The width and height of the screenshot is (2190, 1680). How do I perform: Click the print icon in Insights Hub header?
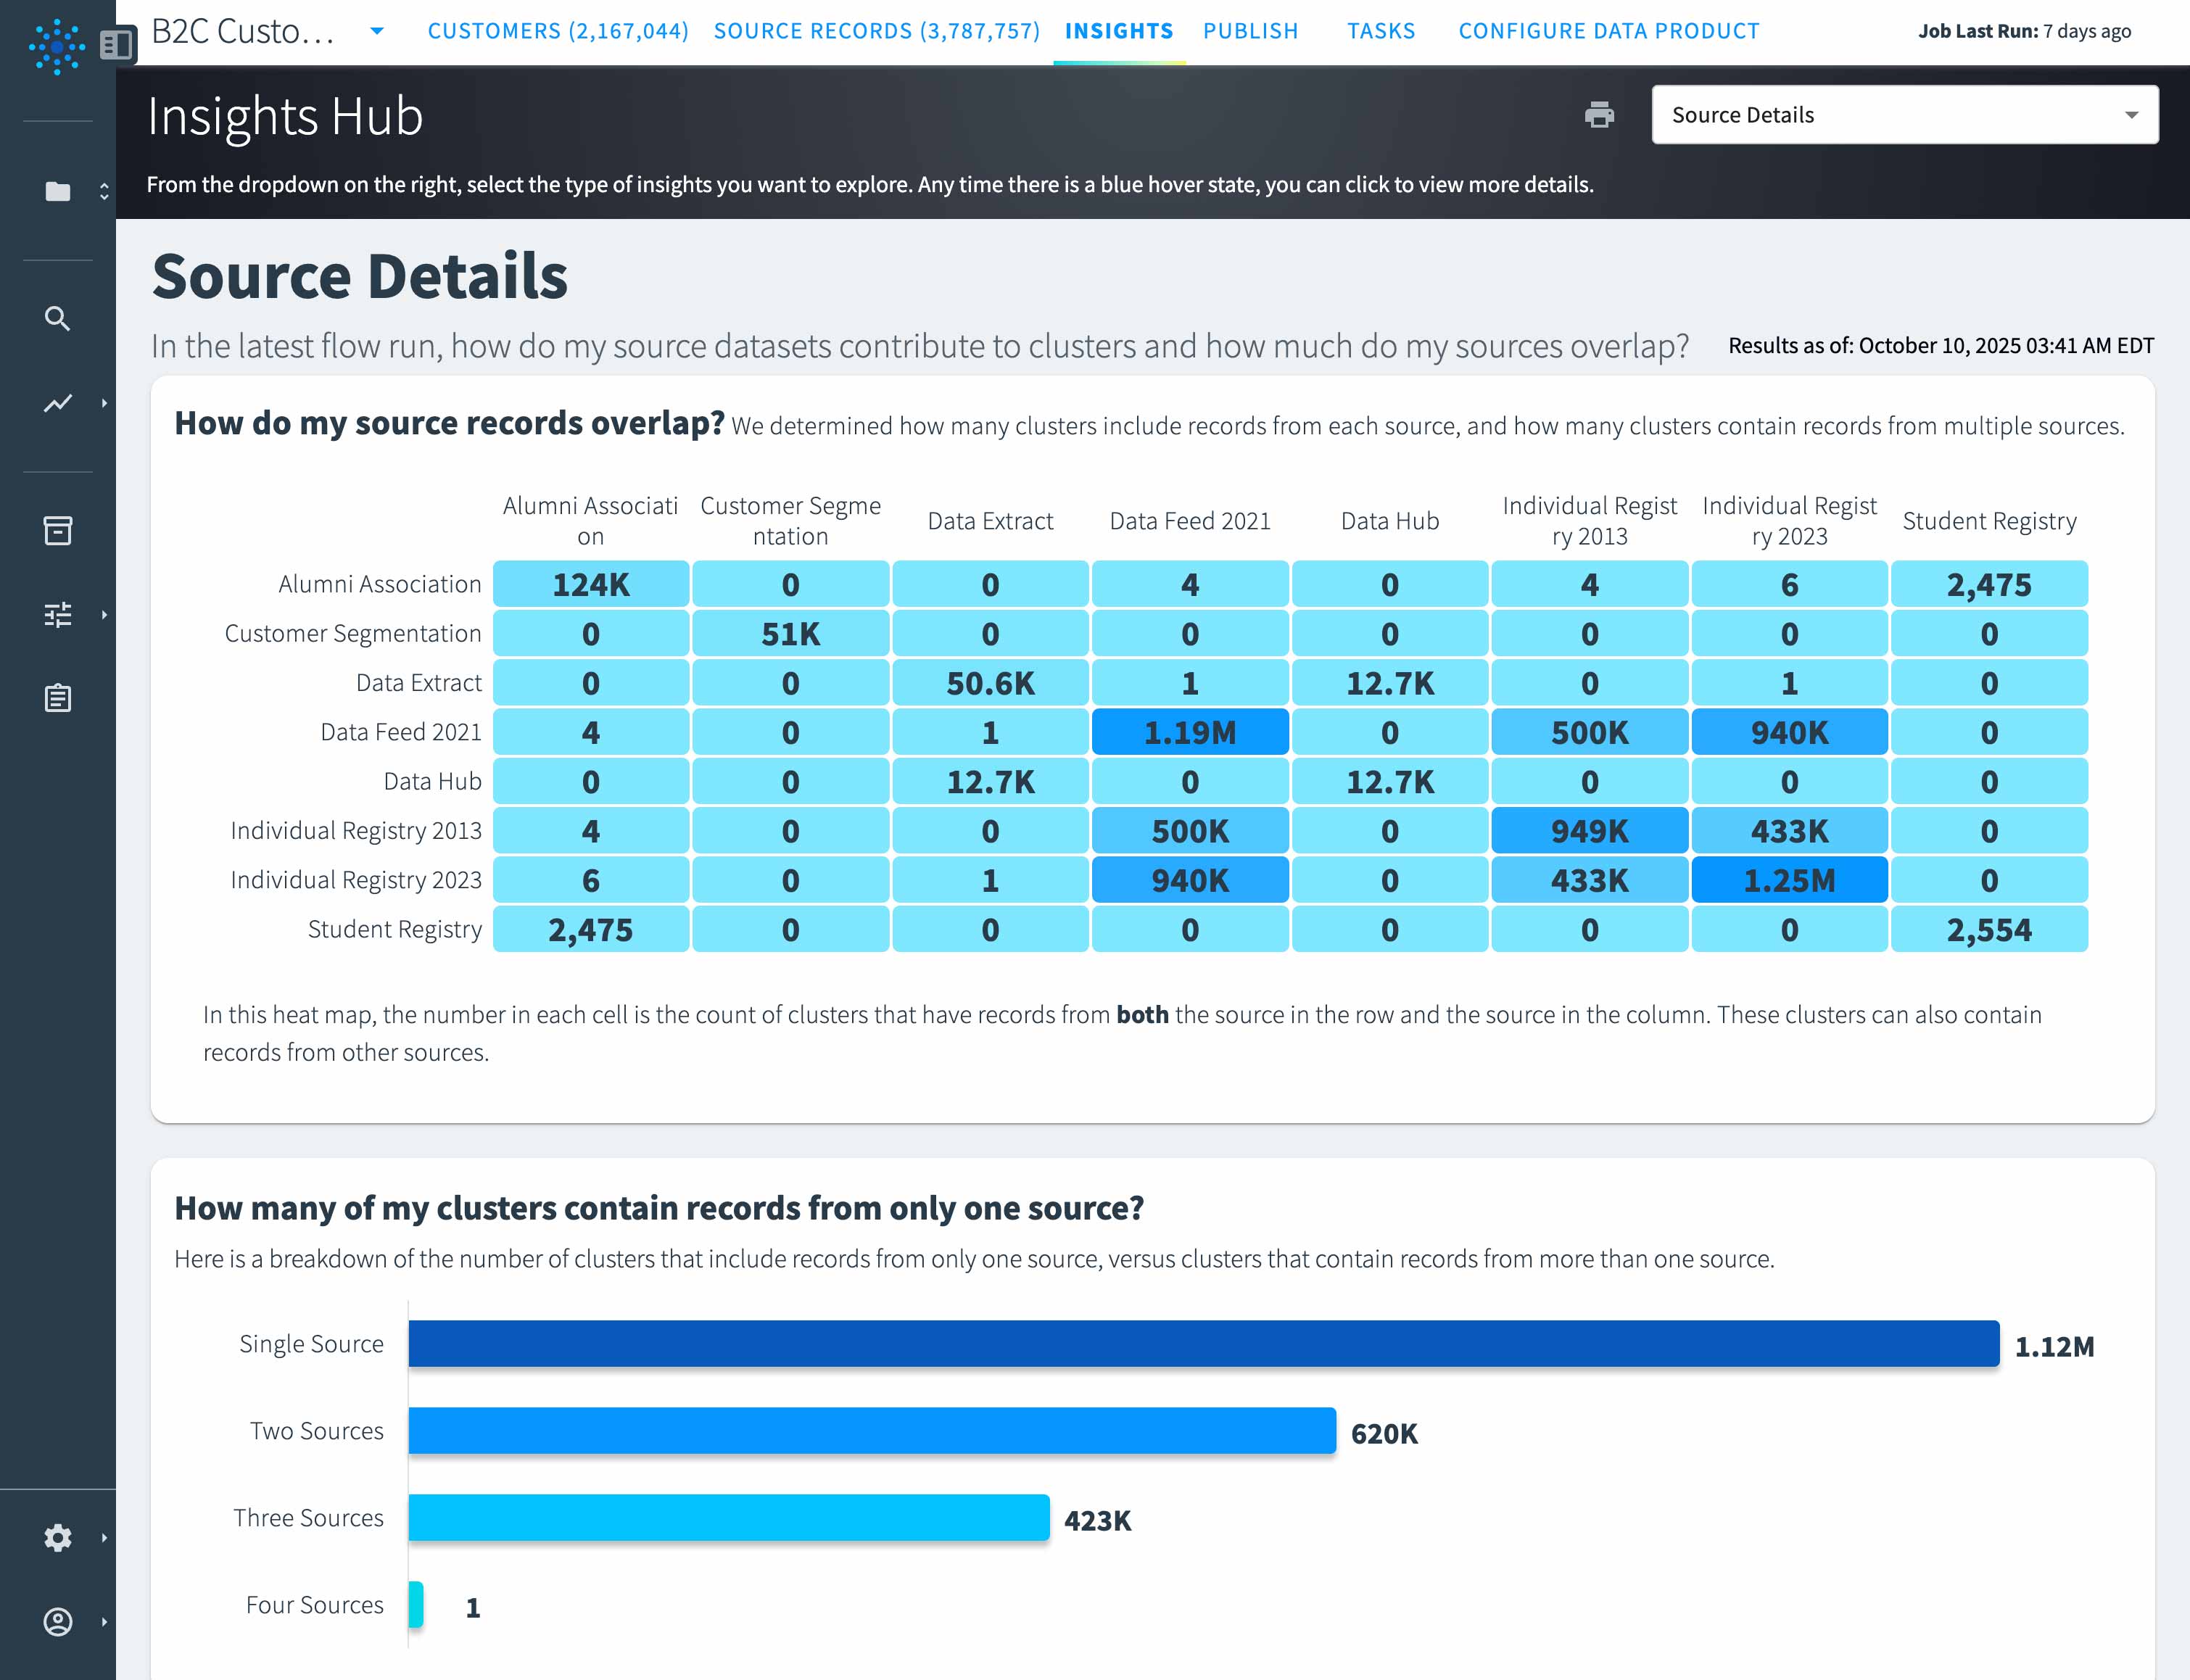(x=1599, y=115)
